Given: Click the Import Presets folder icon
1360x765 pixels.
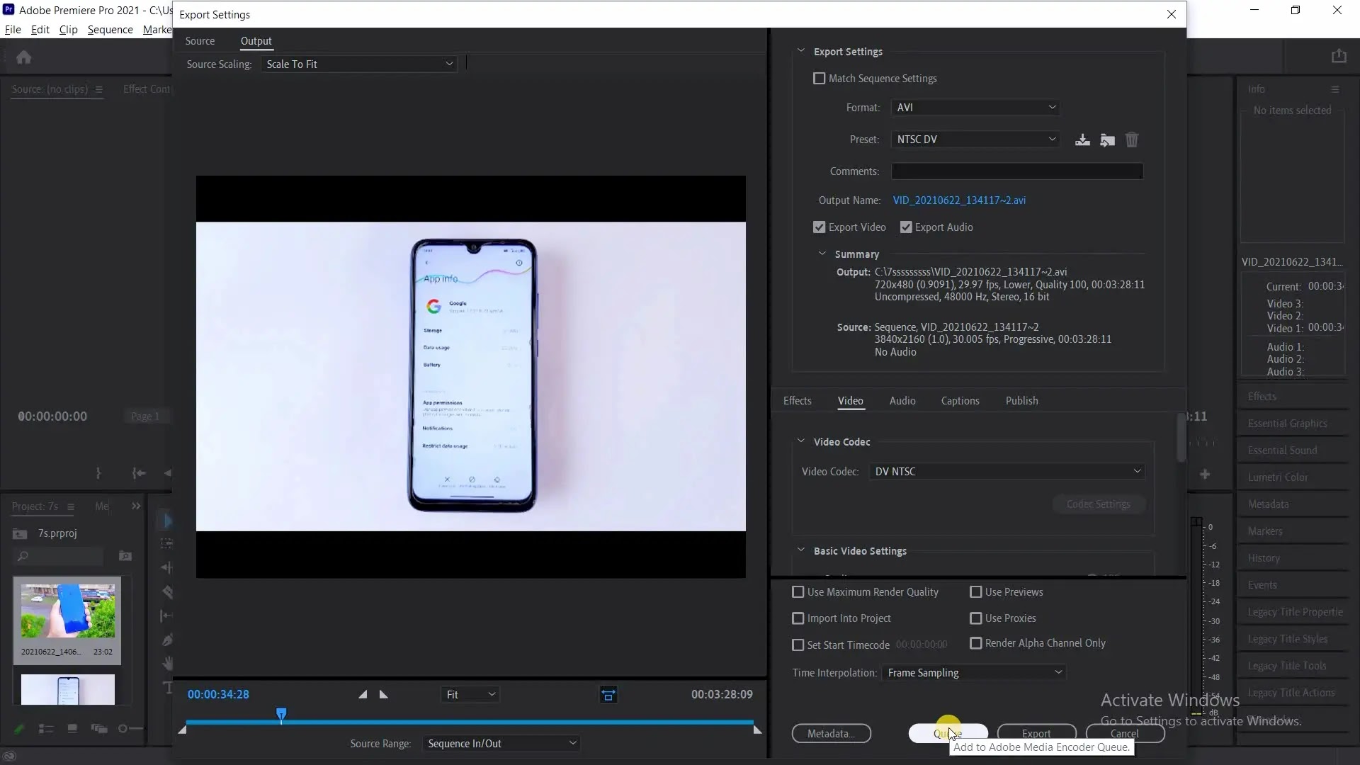Looking at the screenshot, I should point(1107,140).
